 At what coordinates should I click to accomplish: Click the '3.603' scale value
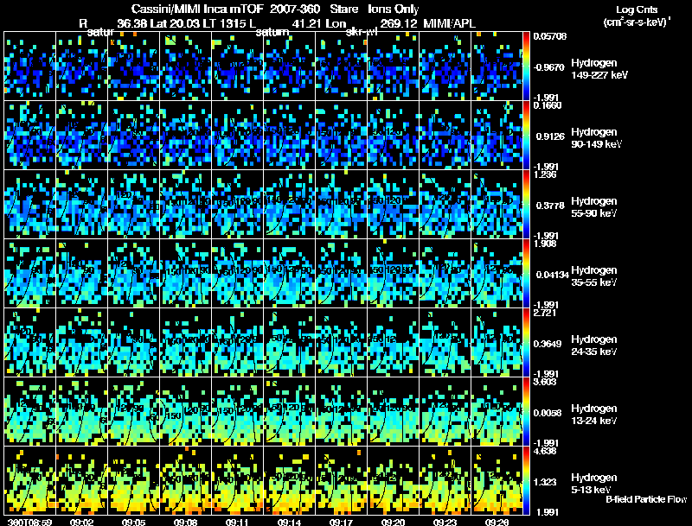[x=545, y=382]
